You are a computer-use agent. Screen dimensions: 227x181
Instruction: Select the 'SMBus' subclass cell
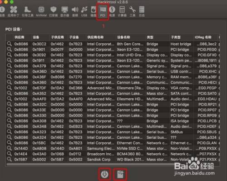click(x=177, y=132)
